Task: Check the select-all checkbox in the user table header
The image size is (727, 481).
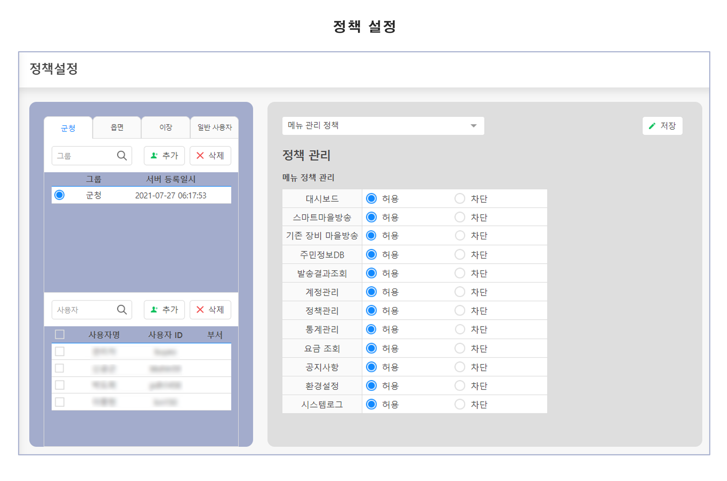Action: 60,334
